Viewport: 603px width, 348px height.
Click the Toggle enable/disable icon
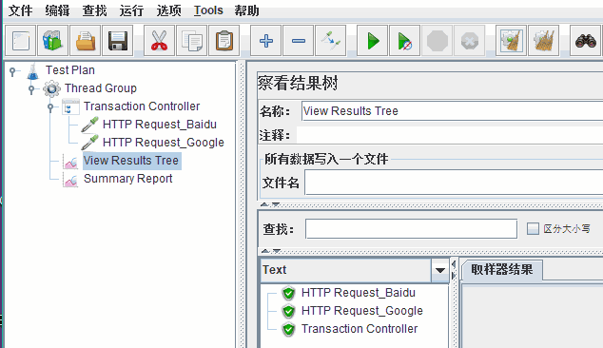(331, 41)
